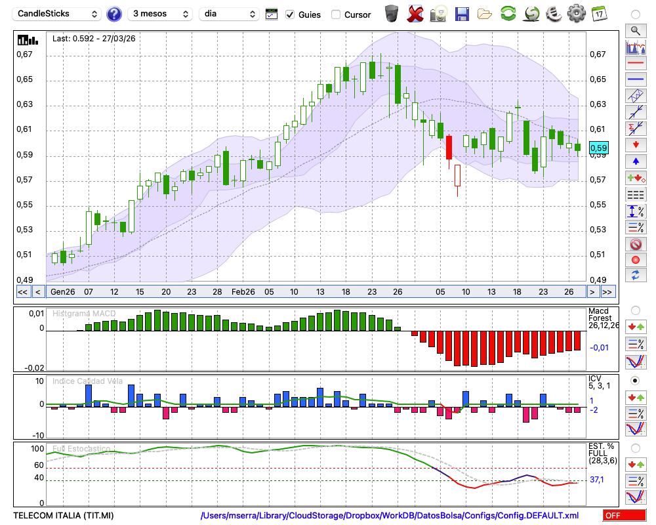Enable the Cursor checkbox
The height and width of the screenshot is (525, 656).
[336, 14]
